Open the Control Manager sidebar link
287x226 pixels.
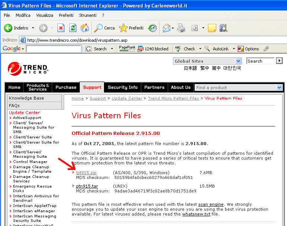[31, 162]
